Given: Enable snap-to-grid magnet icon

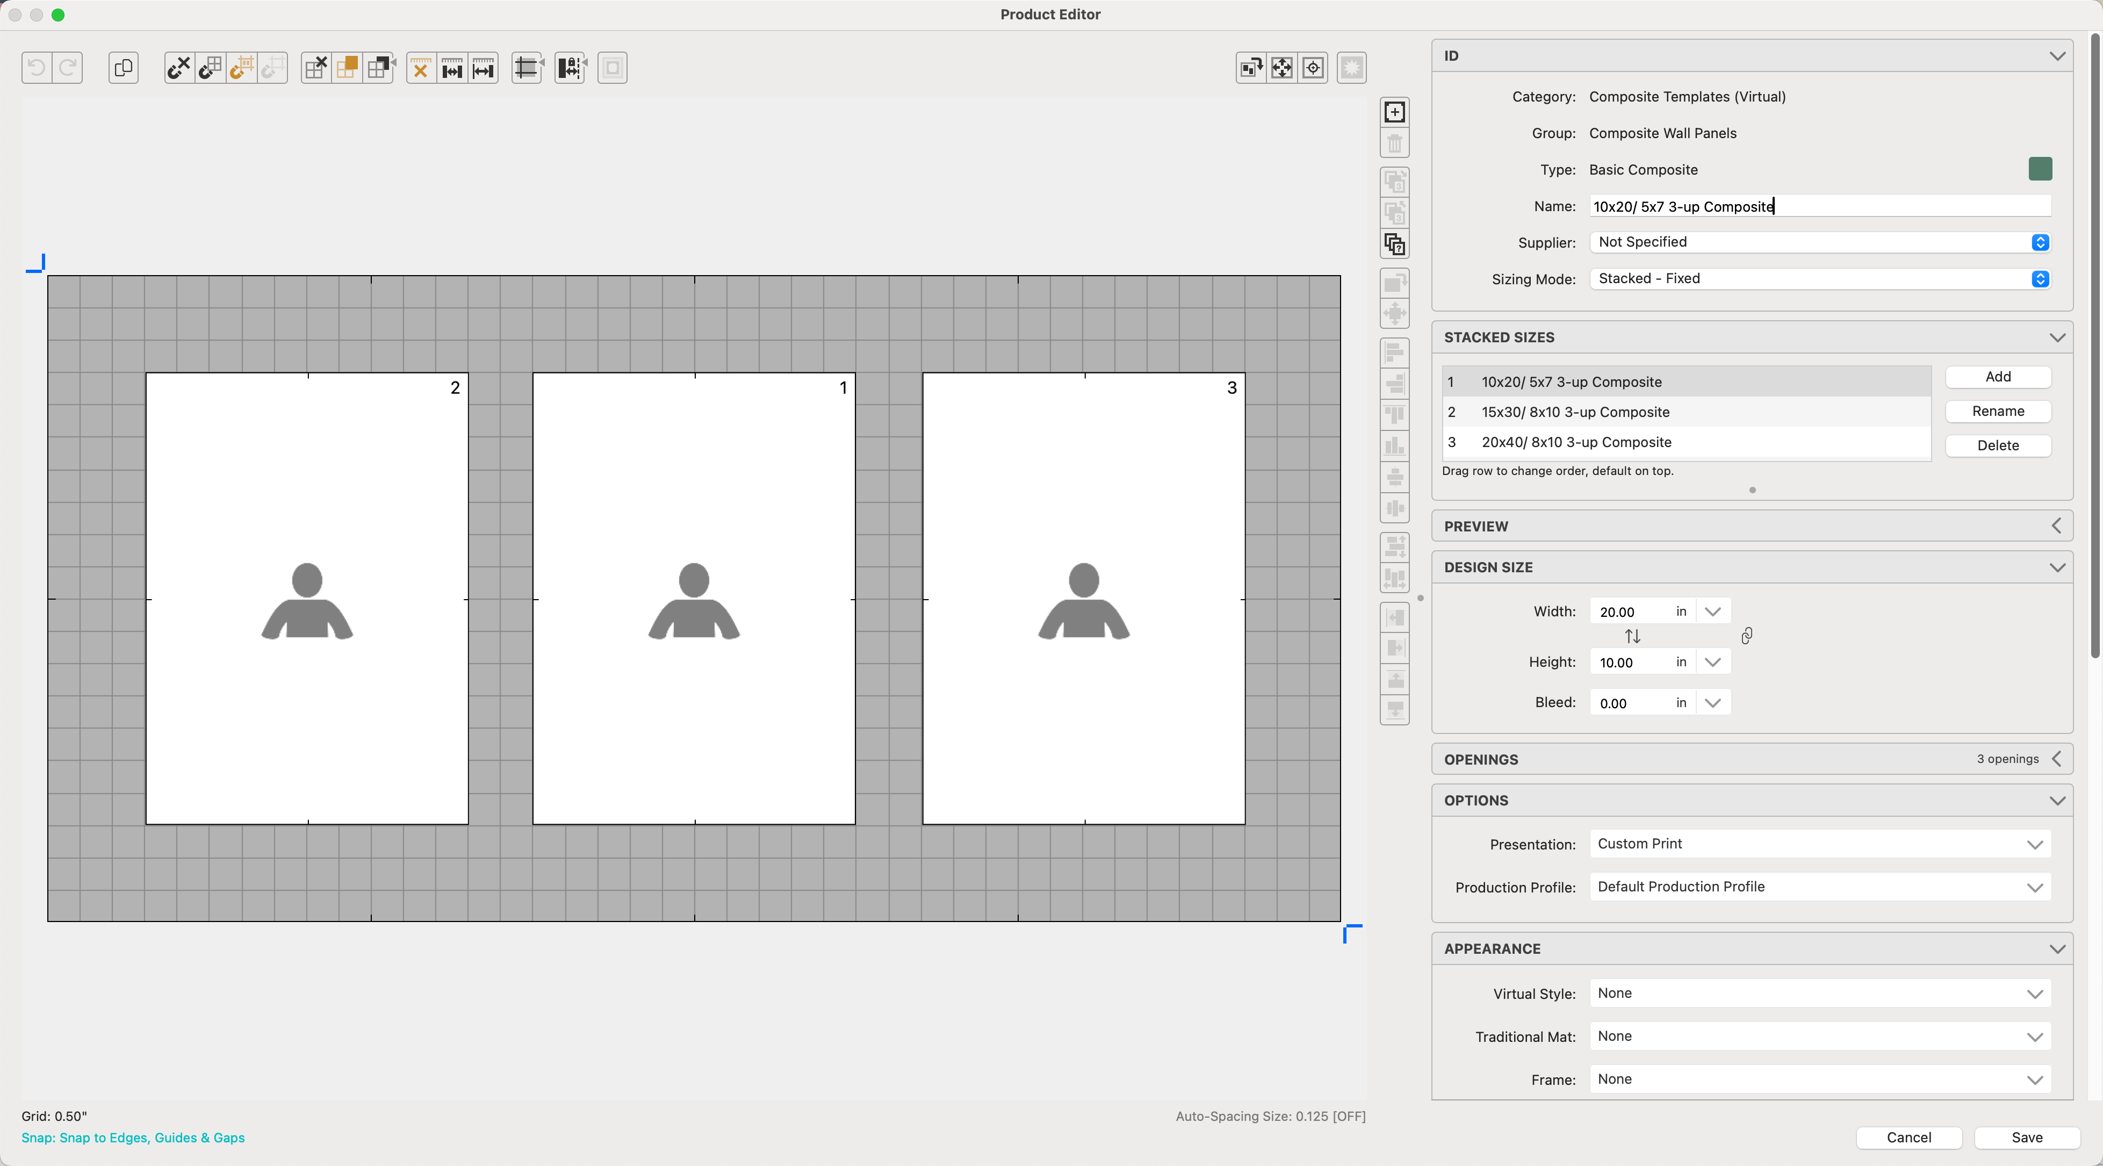Looking at the screenshot, I should click(x=211, y=68).
